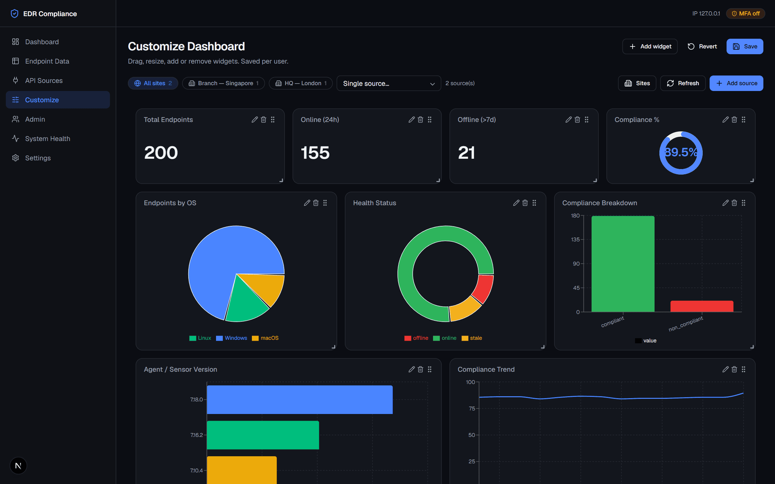
Task: Delete the Compliance Breakdown widget
Action: point(734,203)
